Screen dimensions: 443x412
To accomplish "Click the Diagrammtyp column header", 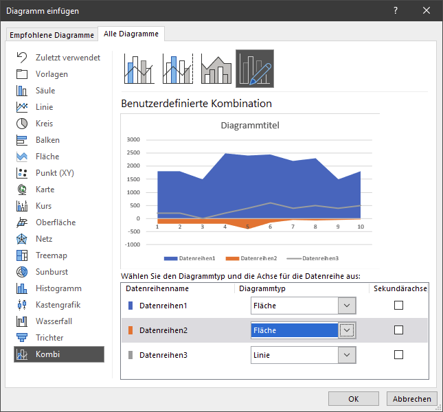I will pos(262,288).
